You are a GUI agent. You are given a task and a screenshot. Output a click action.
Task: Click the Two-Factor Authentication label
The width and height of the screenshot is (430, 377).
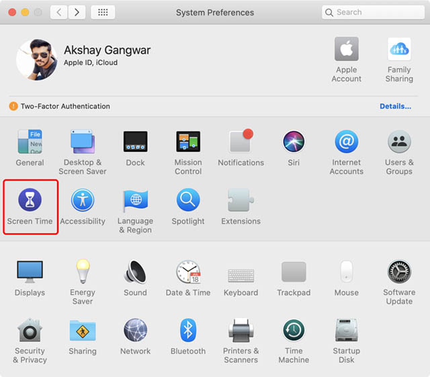click(65, 106)
